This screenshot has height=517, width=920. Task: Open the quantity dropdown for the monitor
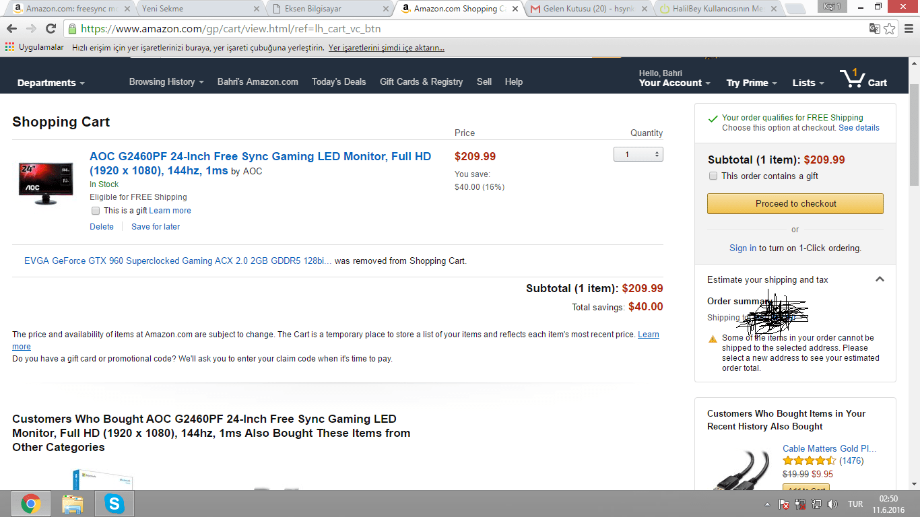click(x=638, y=154)
